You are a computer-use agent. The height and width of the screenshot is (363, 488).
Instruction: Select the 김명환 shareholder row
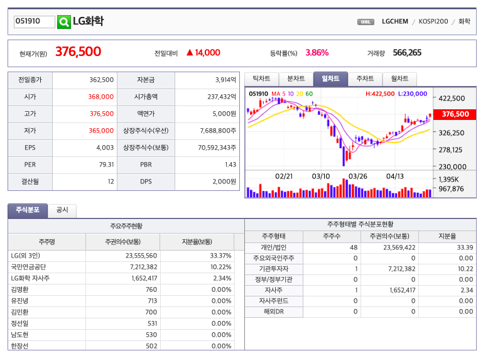click(x=121, y=290)
